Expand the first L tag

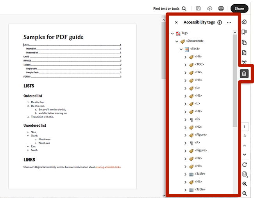click(186, 88)
